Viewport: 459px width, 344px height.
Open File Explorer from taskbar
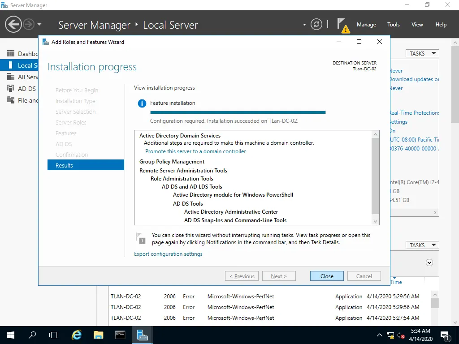pyautogui.click(x=98, y=335)
